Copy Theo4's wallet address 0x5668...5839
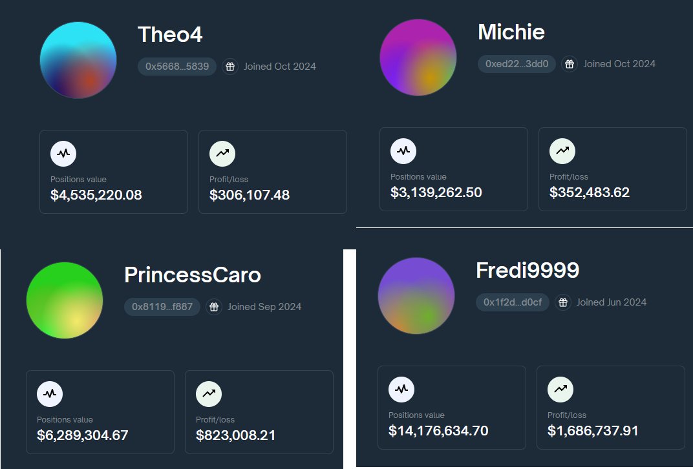 point(176,67)
